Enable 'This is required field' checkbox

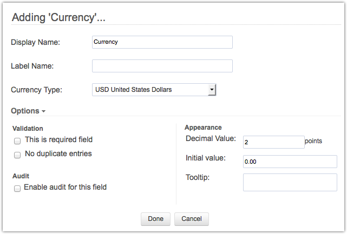coord(17,141)
